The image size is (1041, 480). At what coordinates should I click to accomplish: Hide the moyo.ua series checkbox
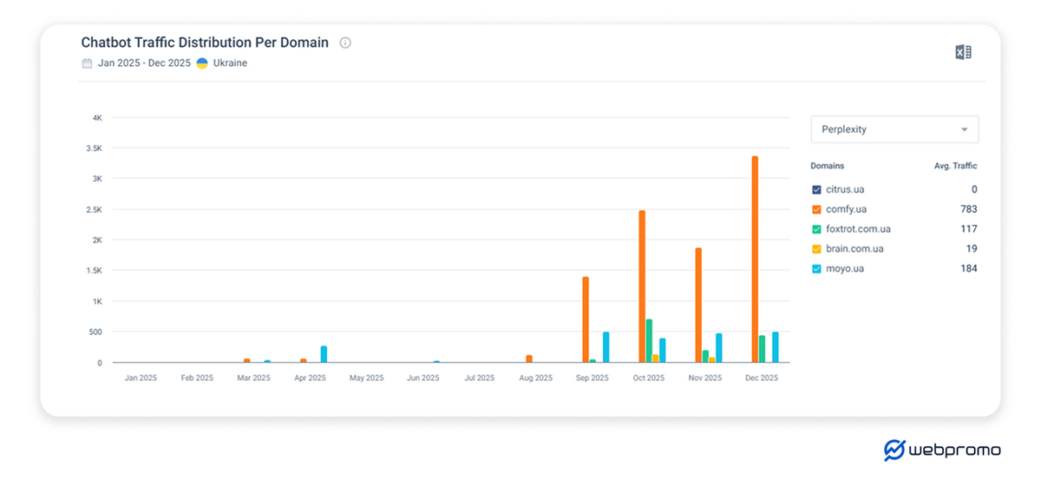coord(816,269)
